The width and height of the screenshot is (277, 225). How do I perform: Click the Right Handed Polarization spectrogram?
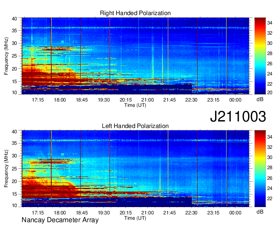tap(135, 56)
